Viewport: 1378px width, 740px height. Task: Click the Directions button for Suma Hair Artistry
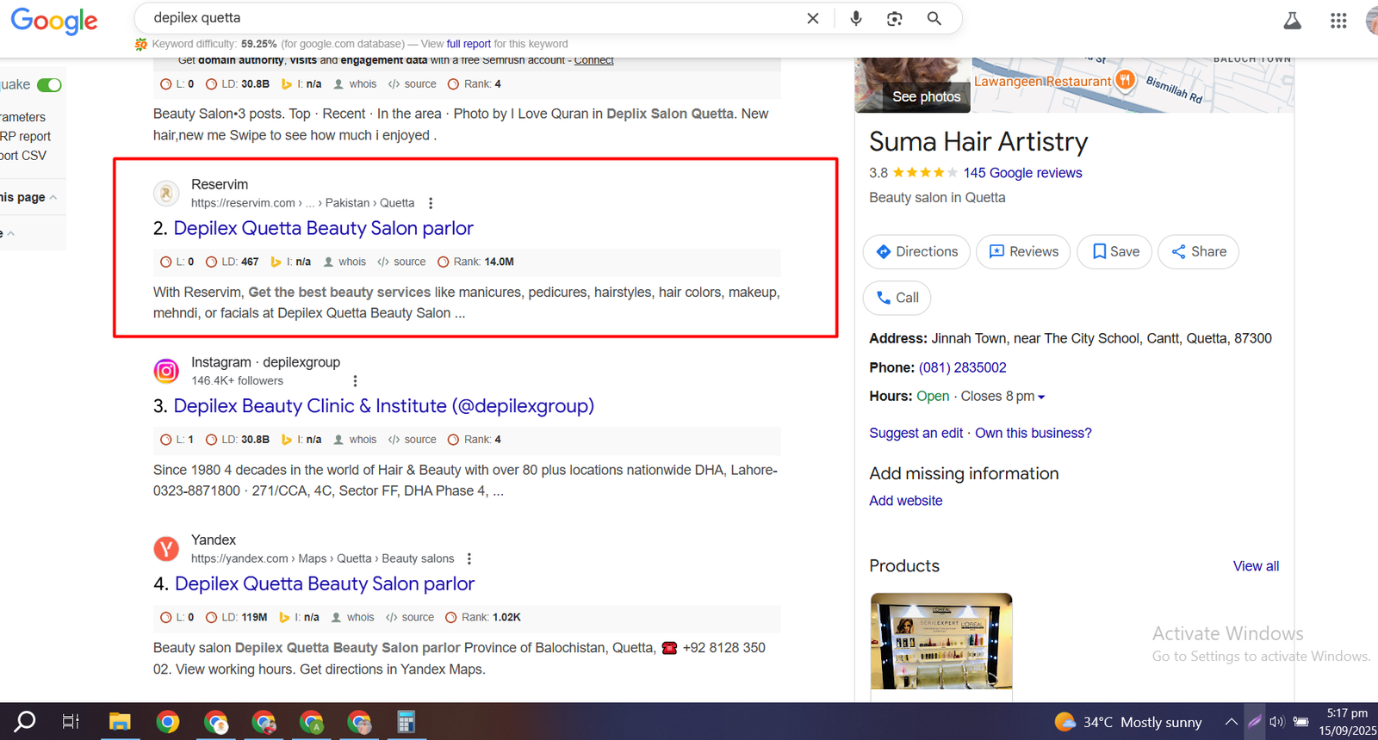(x=916, y=252)
